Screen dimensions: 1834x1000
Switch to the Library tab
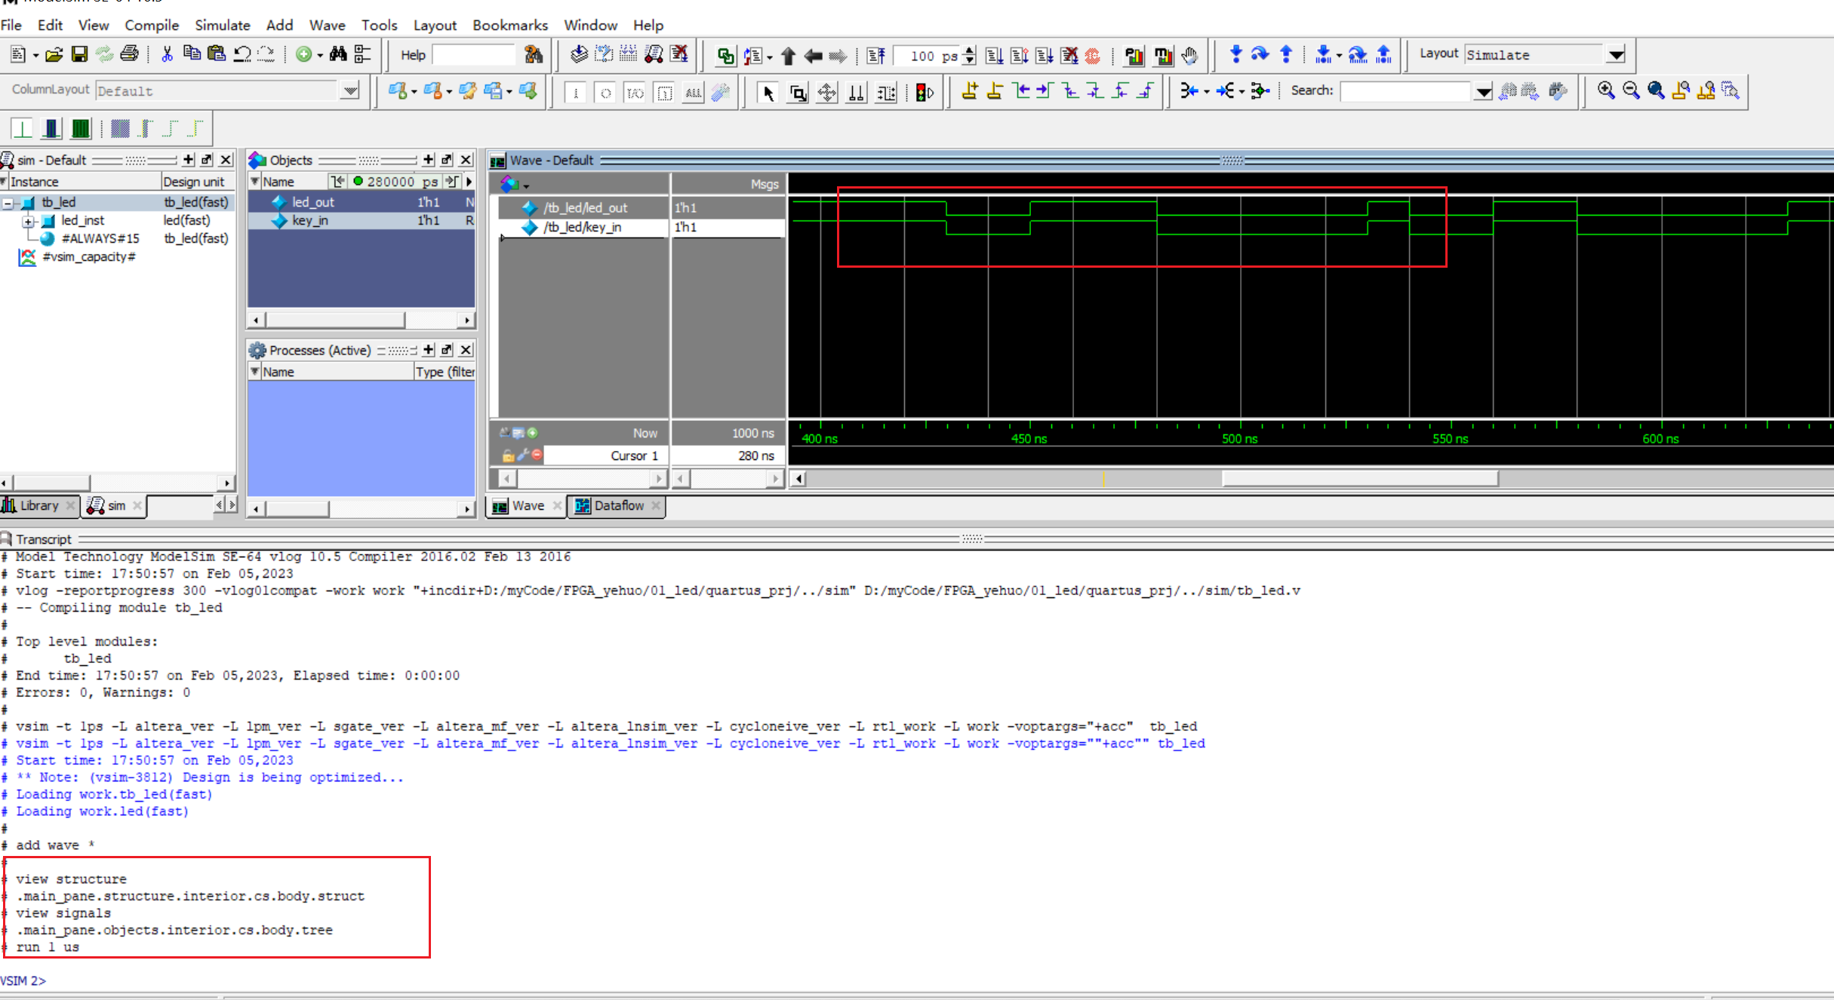(39, 505)
